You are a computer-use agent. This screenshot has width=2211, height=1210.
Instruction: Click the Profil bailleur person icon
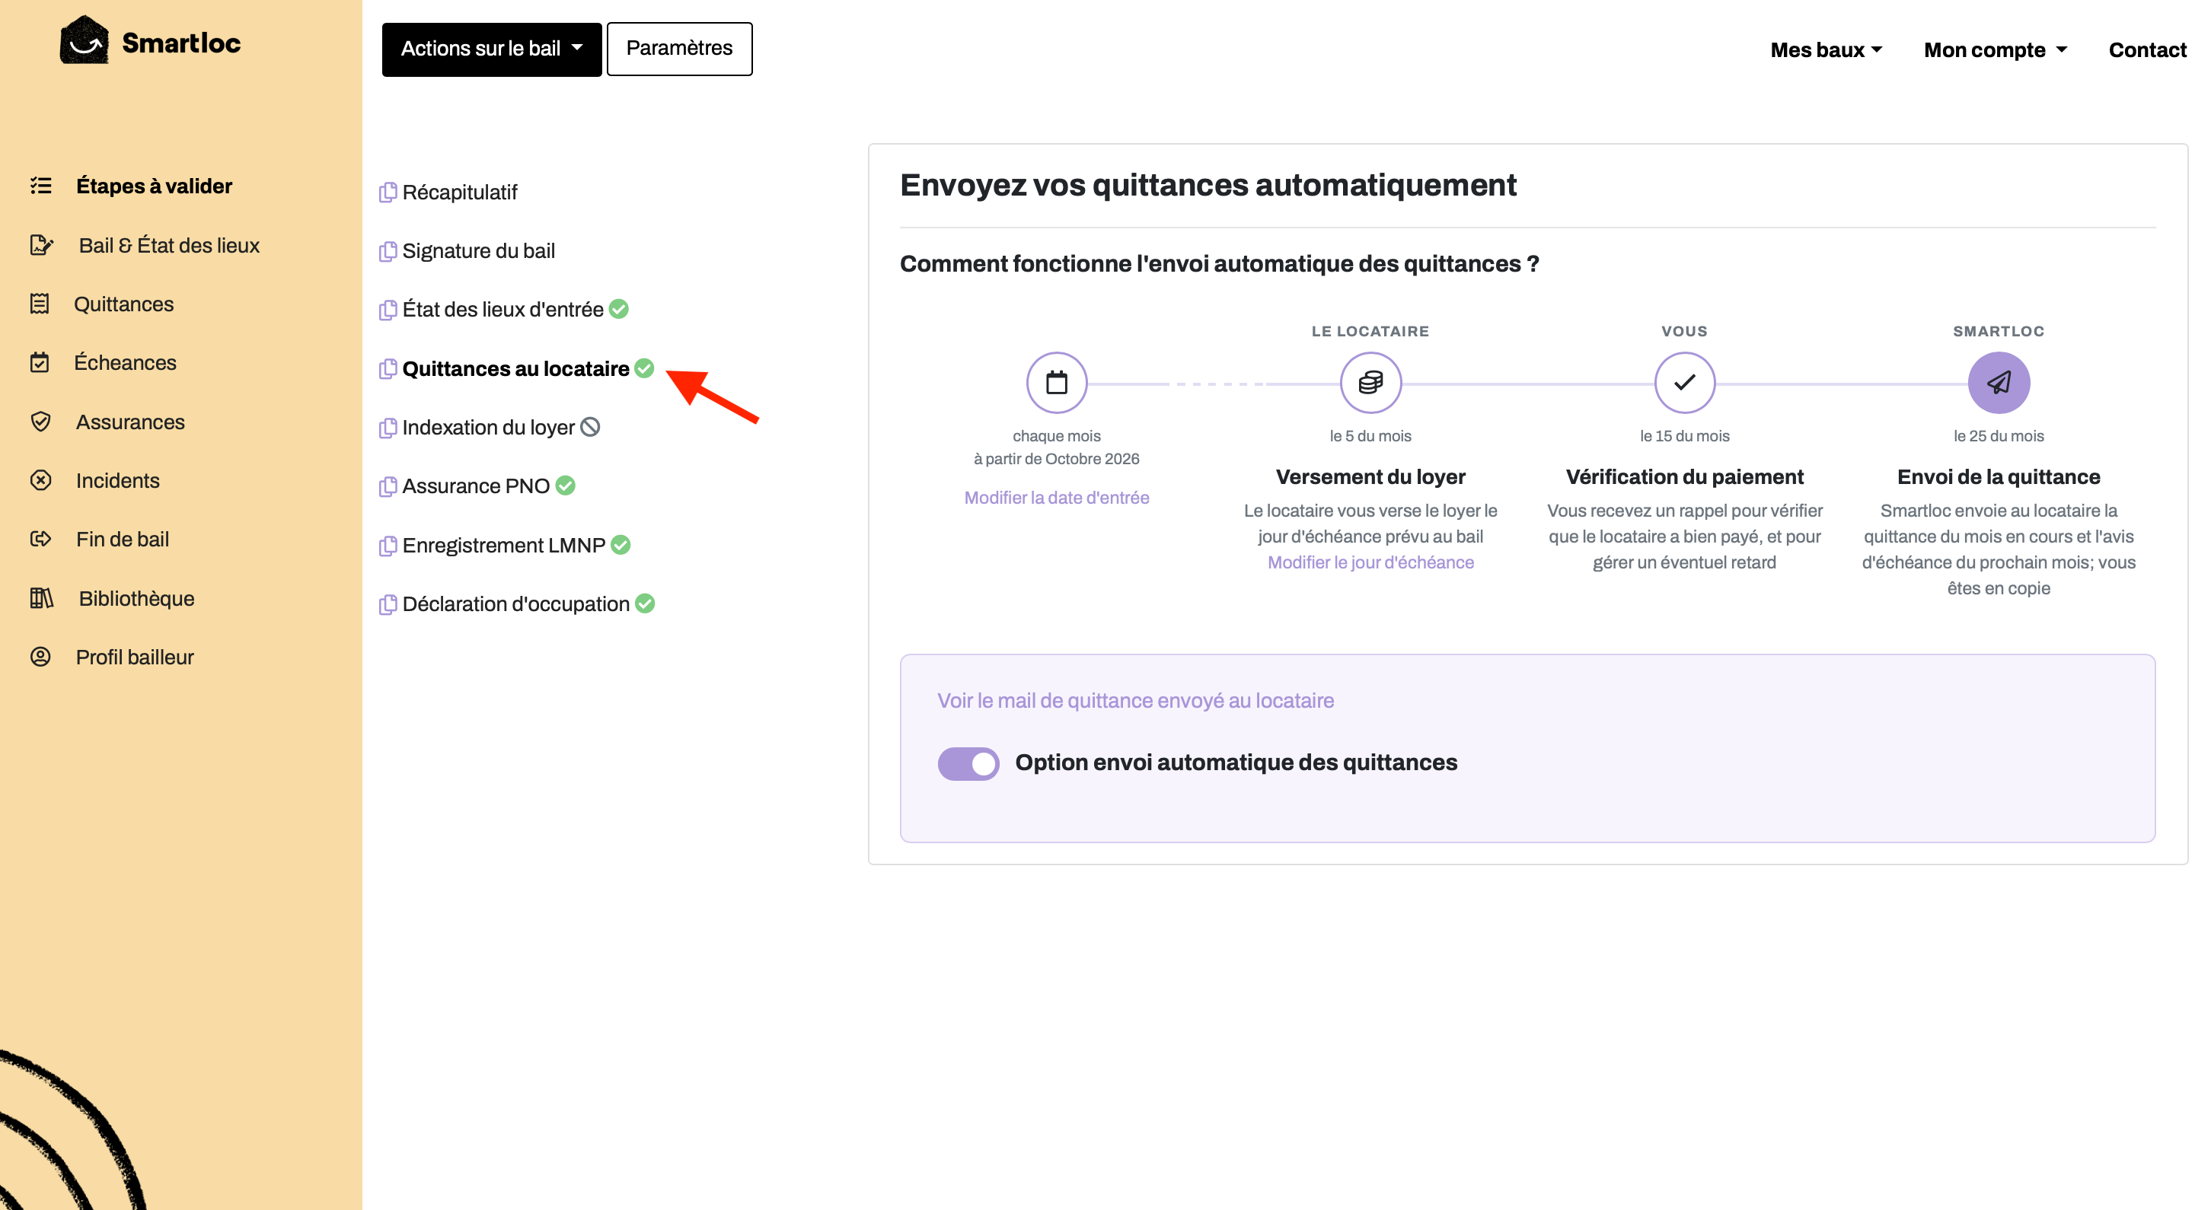(x=40, y=657)
